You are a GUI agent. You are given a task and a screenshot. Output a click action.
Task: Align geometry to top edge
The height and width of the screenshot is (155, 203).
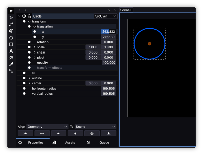pyautogui.click(x=75, y=133)
